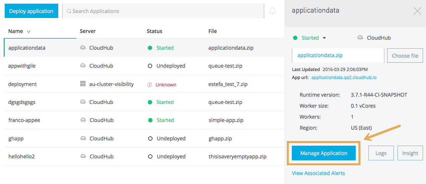Click the Choose file button

405,56
